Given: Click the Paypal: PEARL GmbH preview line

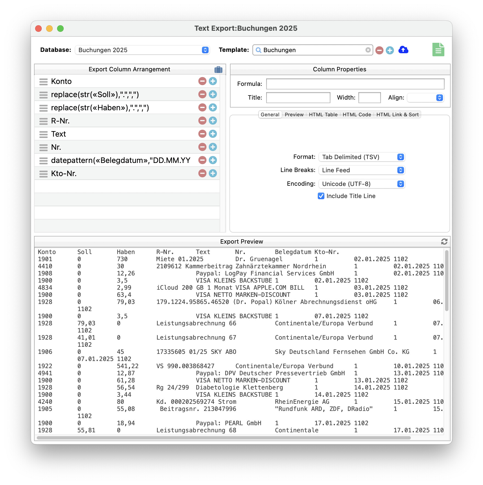Looking at the screenshot, I should [x=203, y=423].
